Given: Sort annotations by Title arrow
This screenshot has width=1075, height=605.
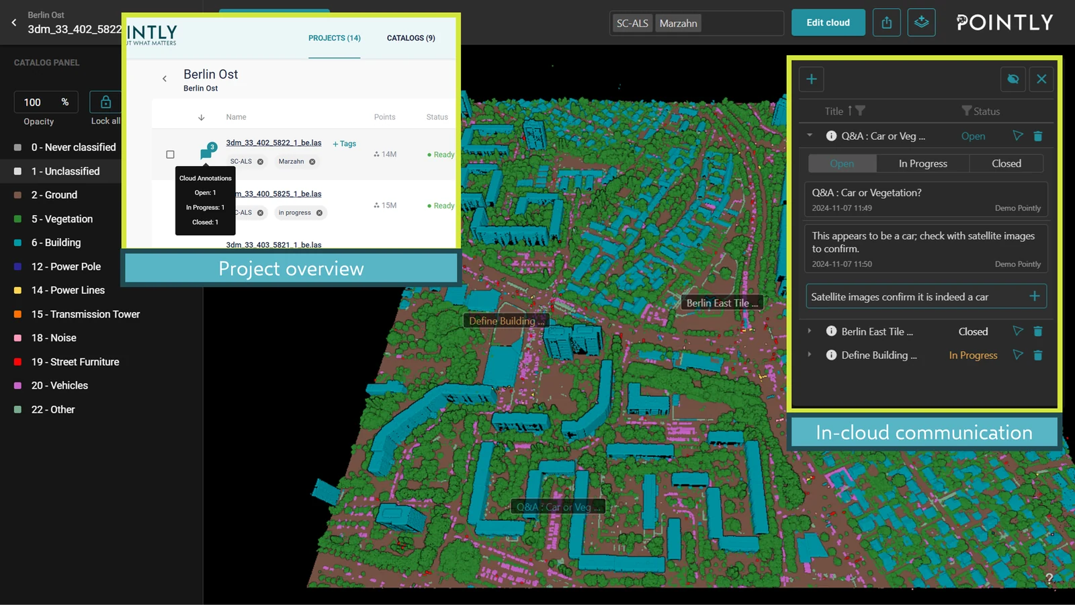Looking at the screenshot, I should 850,111.
